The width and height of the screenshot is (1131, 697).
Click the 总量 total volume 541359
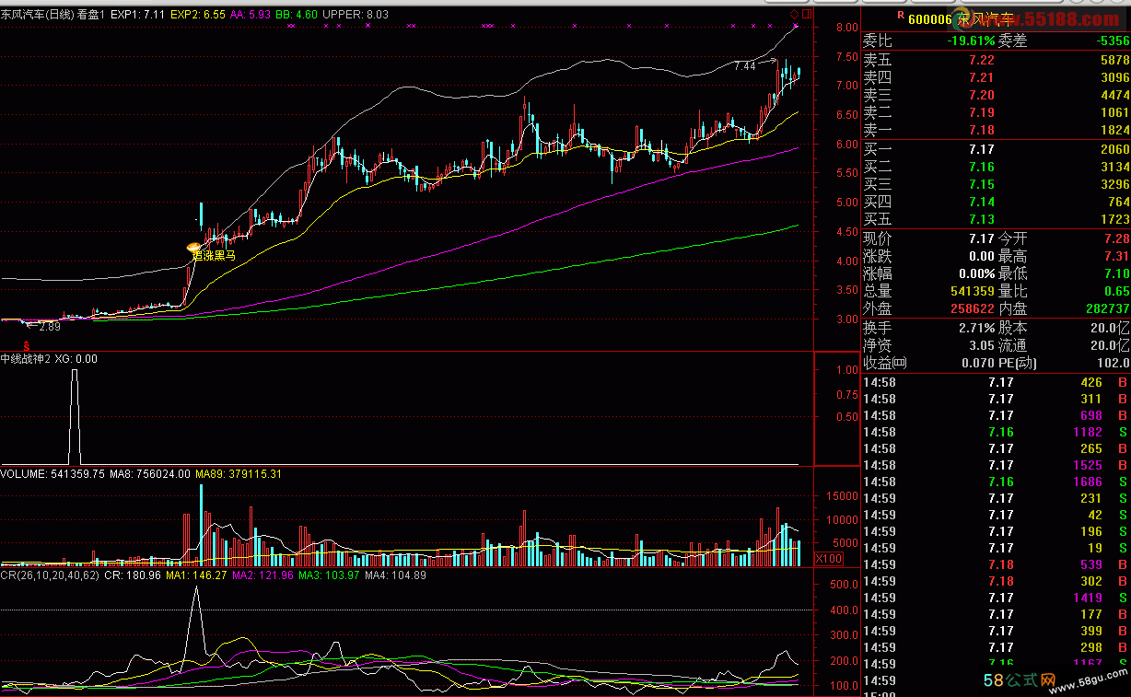click(971, 291)
